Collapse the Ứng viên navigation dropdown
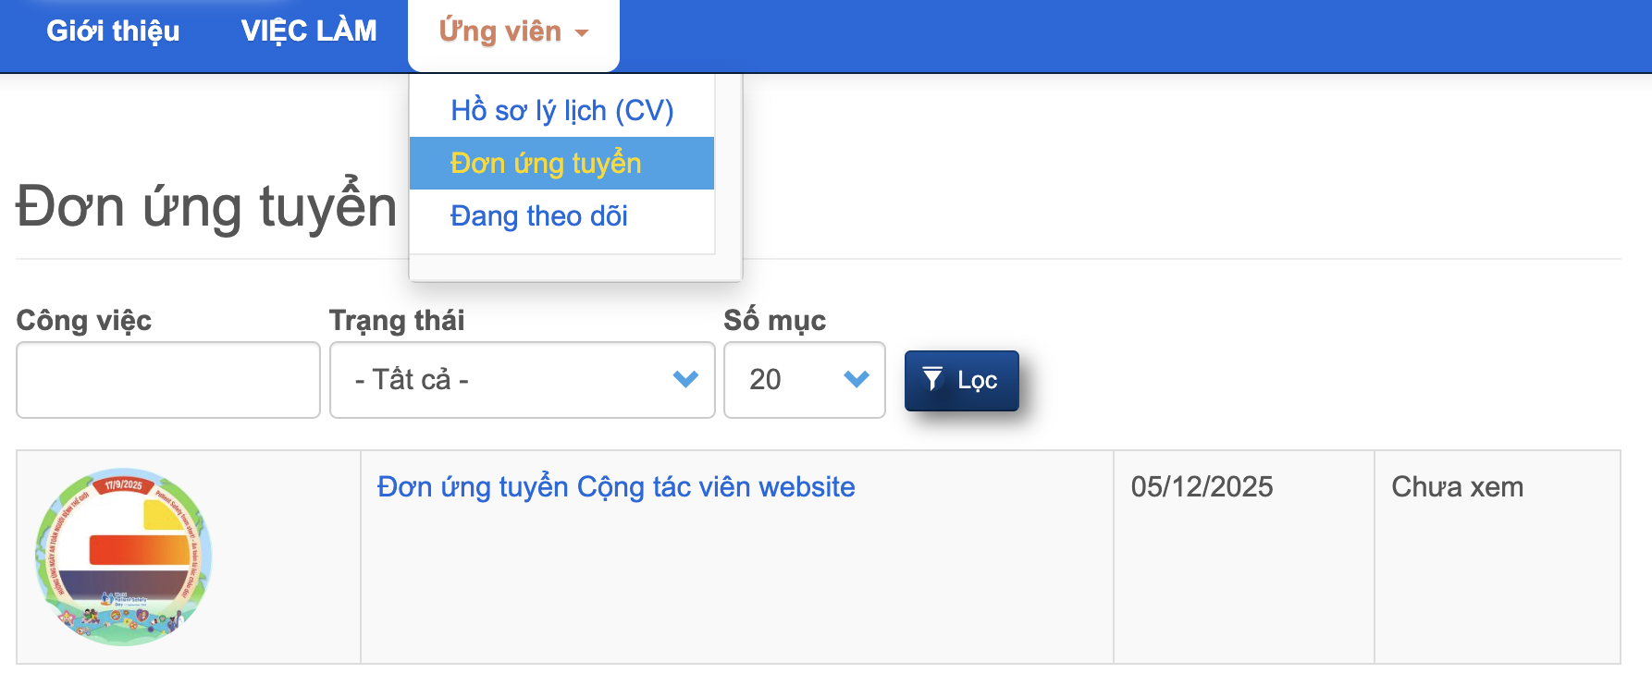Image resolution: width=1652 pixels, height=686 pixels. click(500, 32)
